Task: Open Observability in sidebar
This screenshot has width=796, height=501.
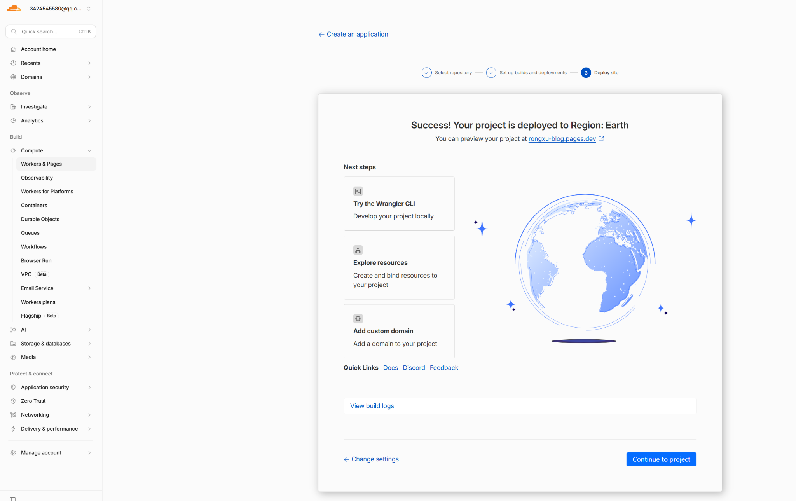Action: click(x=37, y=178)
